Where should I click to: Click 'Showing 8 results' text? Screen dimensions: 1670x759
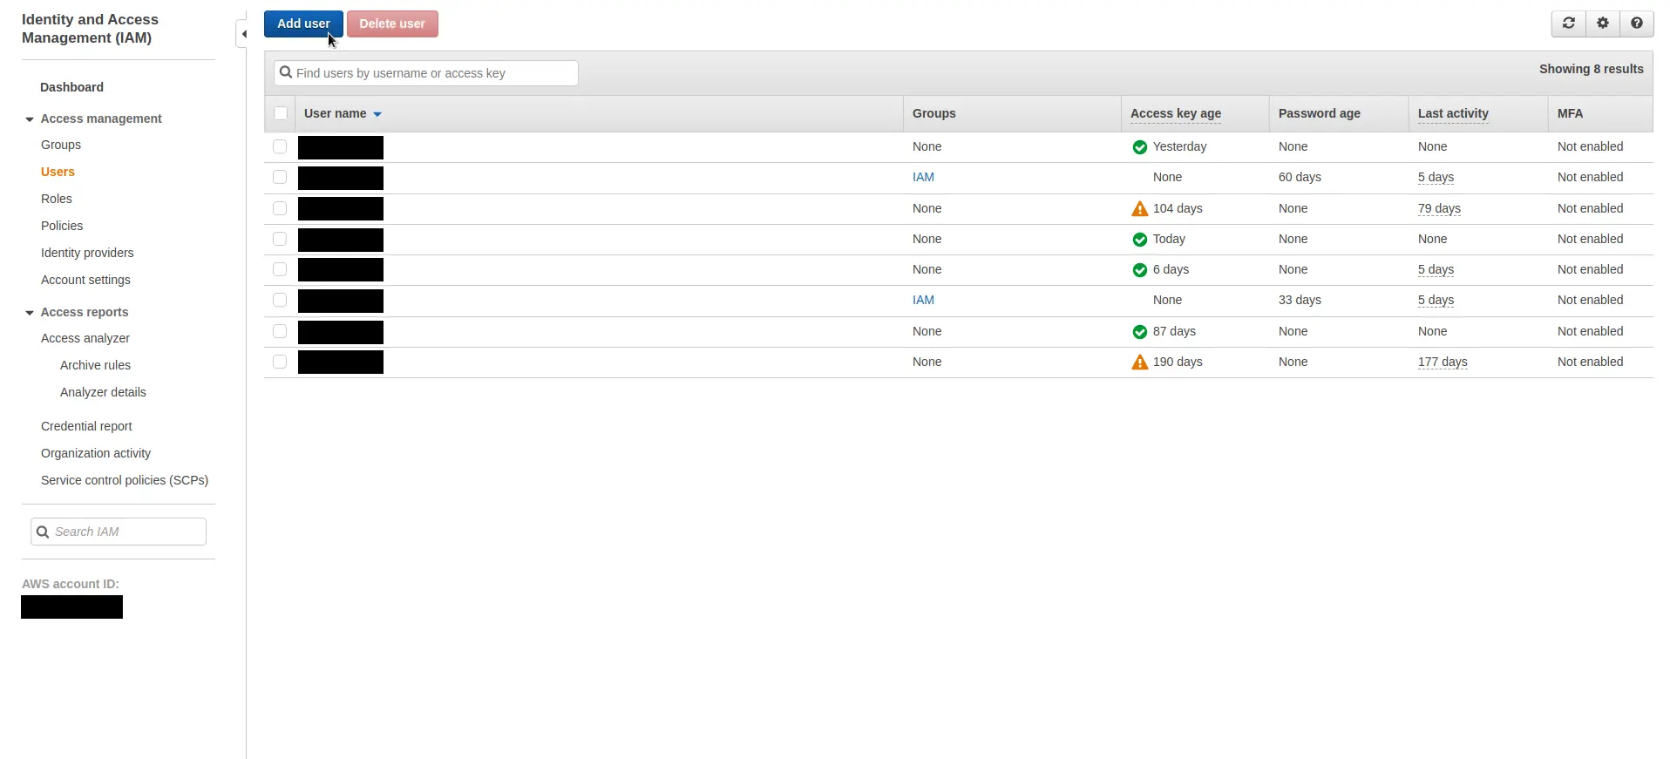1591,69
